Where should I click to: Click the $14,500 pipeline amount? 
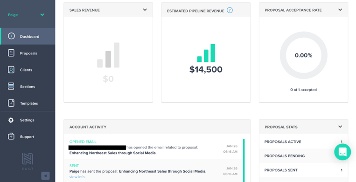click(206, 69)
